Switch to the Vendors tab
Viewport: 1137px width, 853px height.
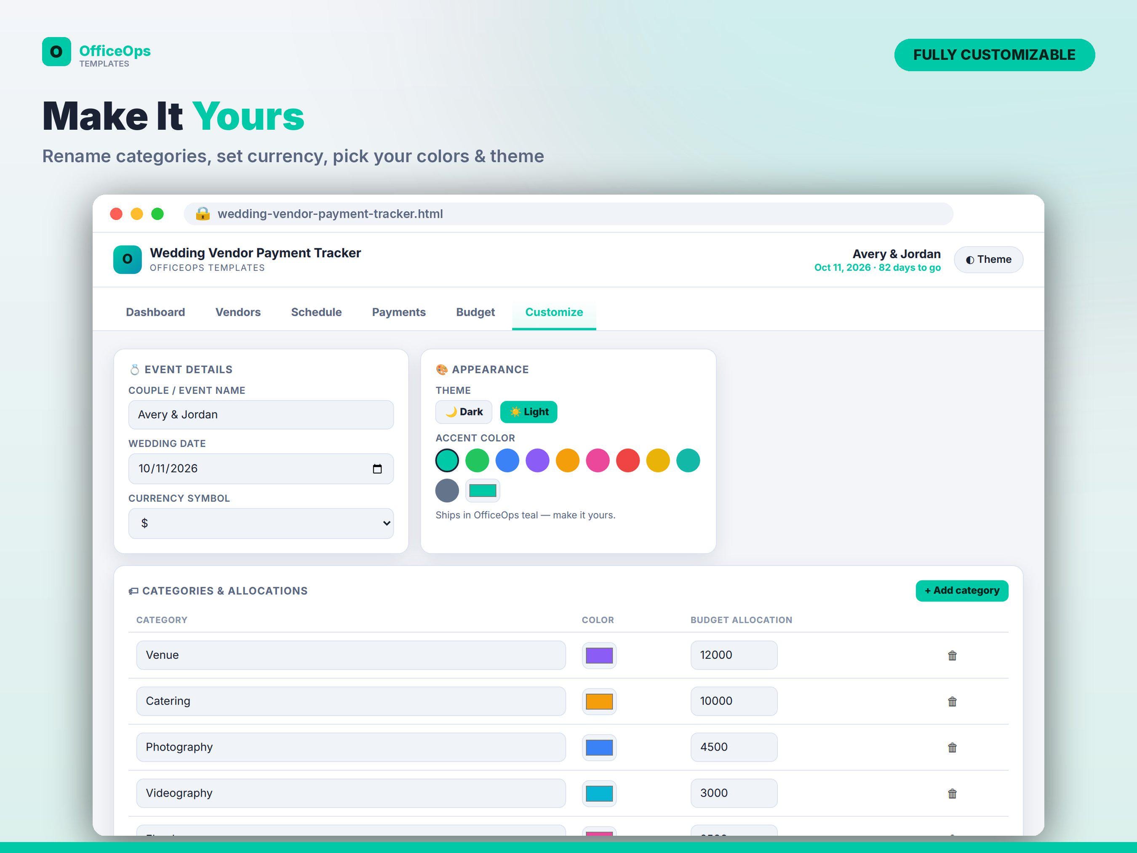[x=238, y=312]
